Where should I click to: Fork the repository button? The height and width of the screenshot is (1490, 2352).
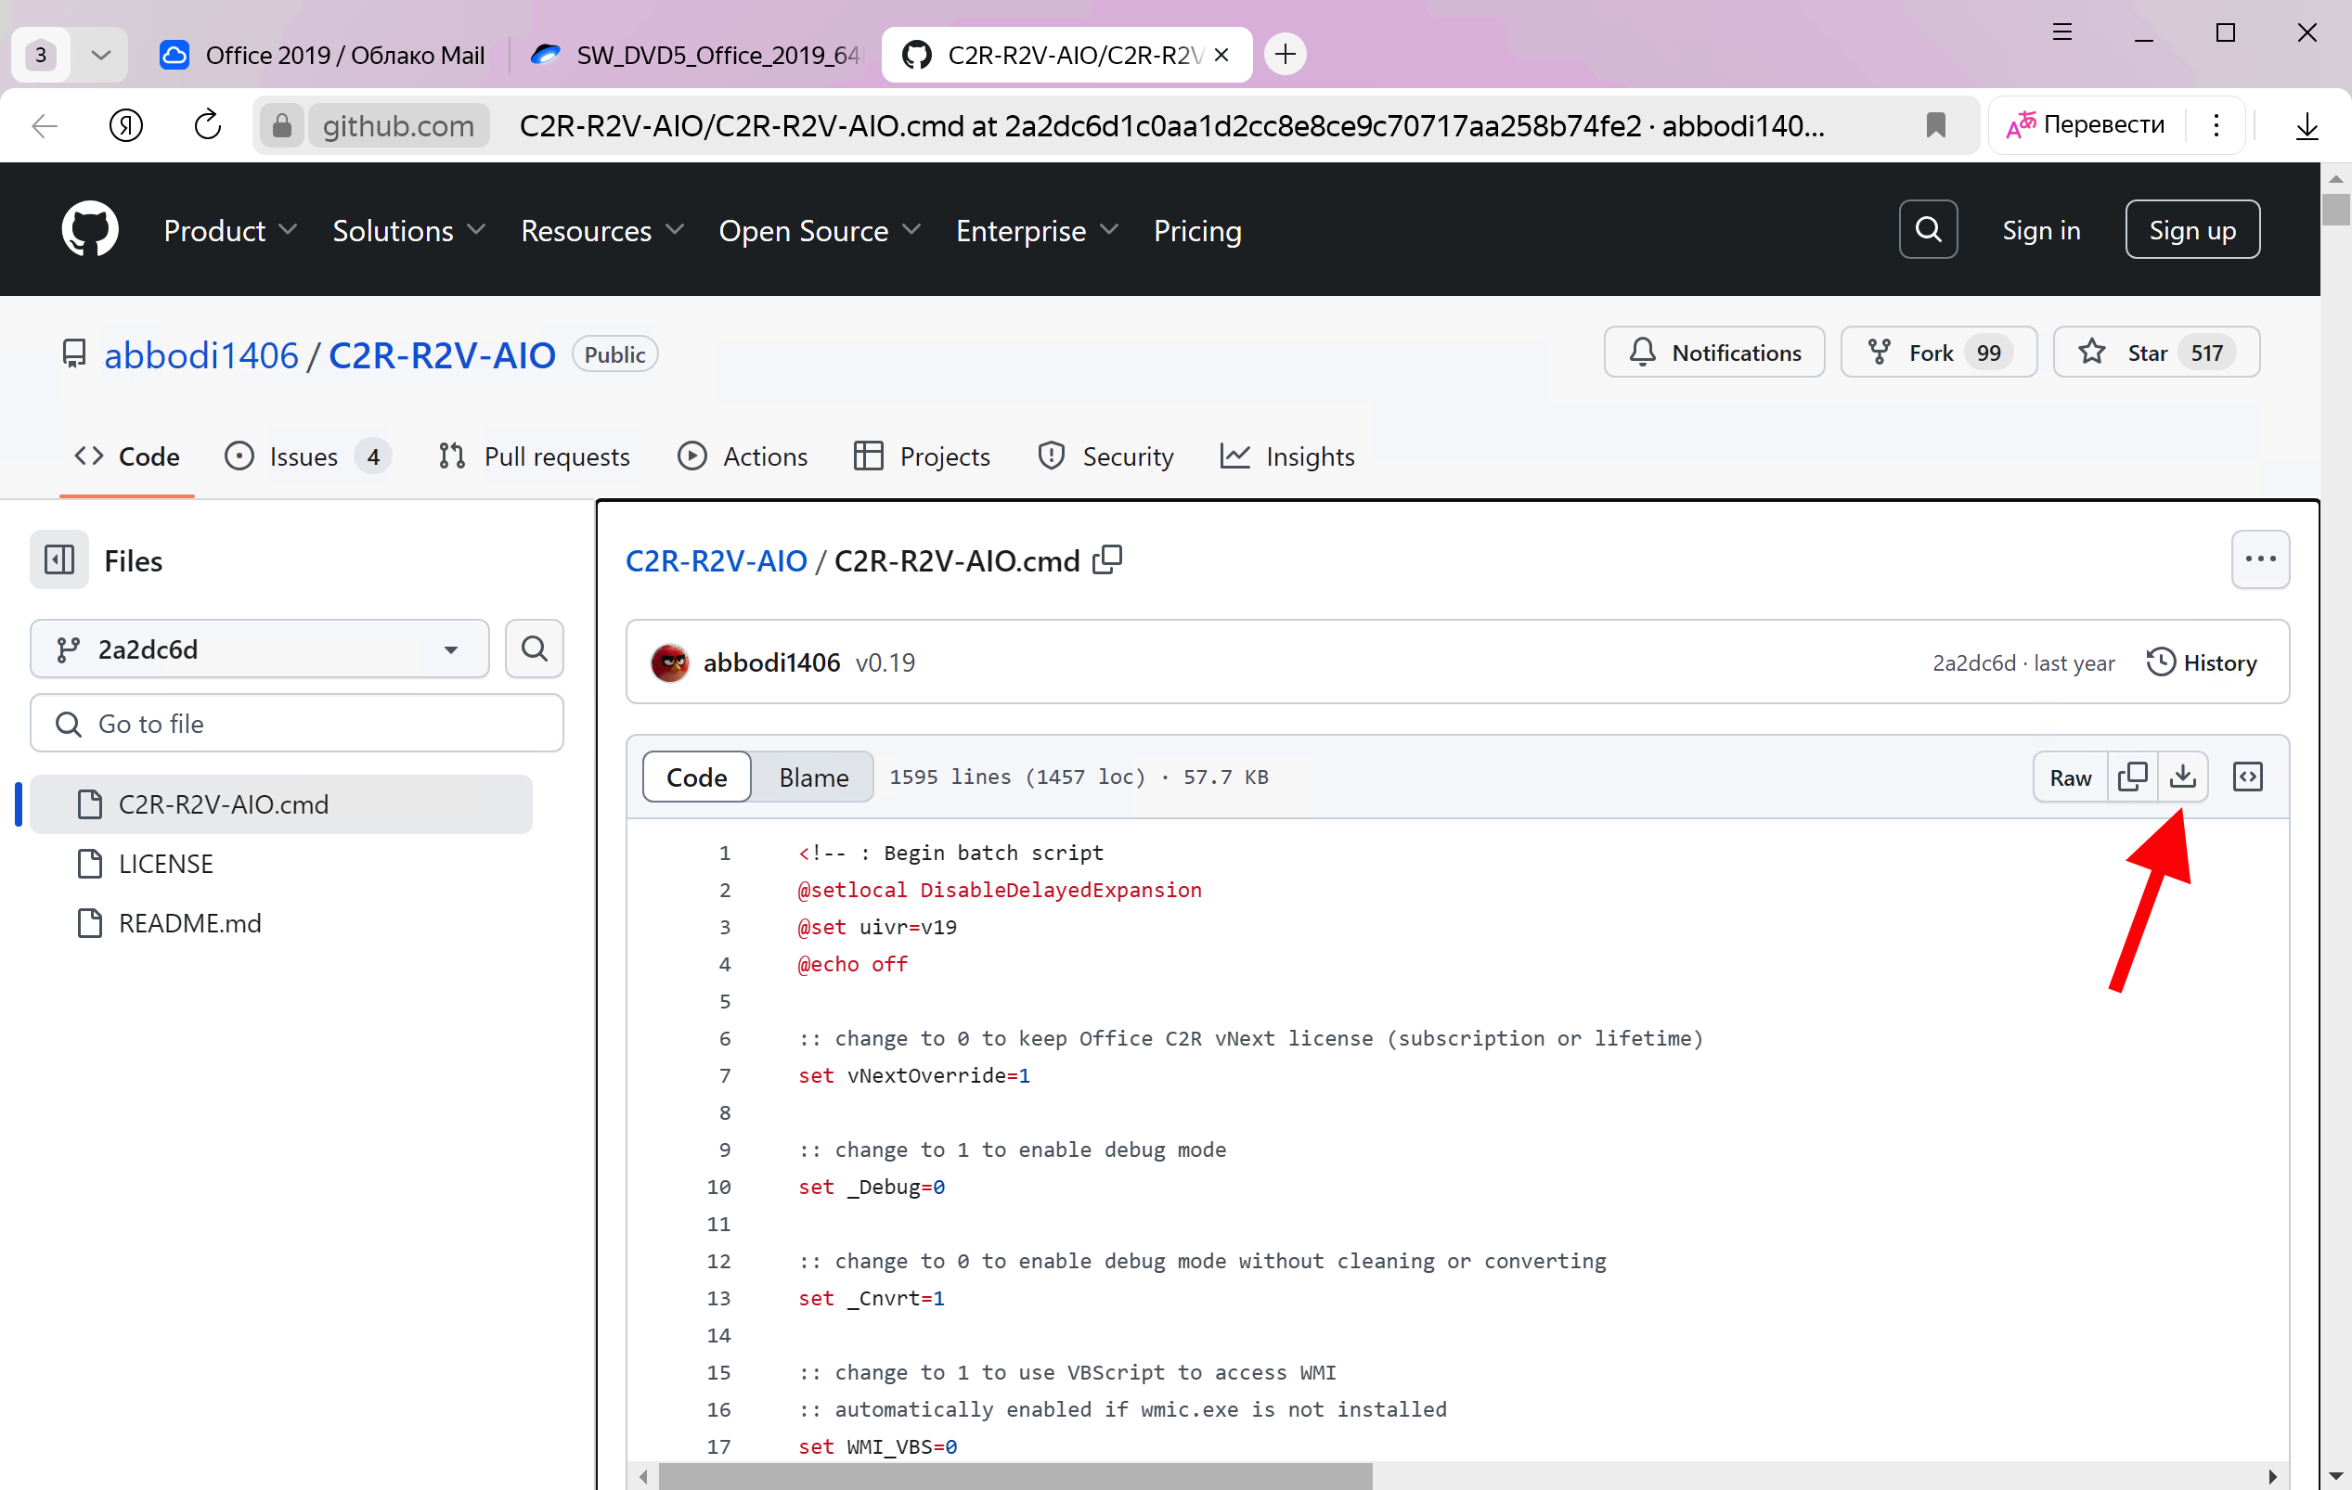1938,352
